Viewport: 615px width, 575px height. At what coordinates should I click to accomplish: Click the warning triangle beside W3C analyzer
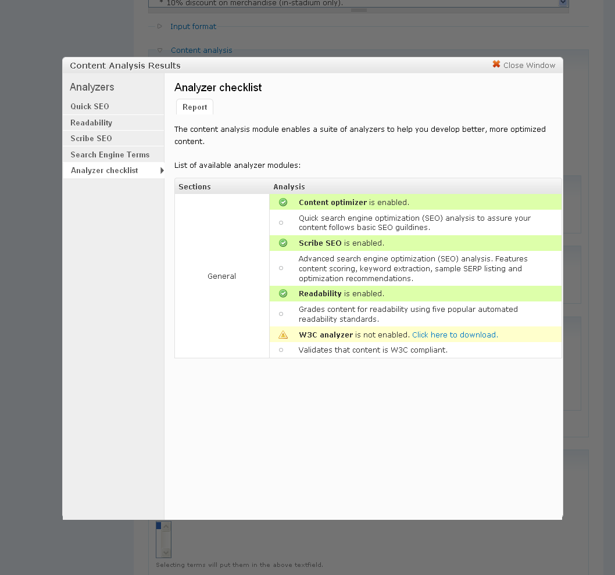pos(283,335)
